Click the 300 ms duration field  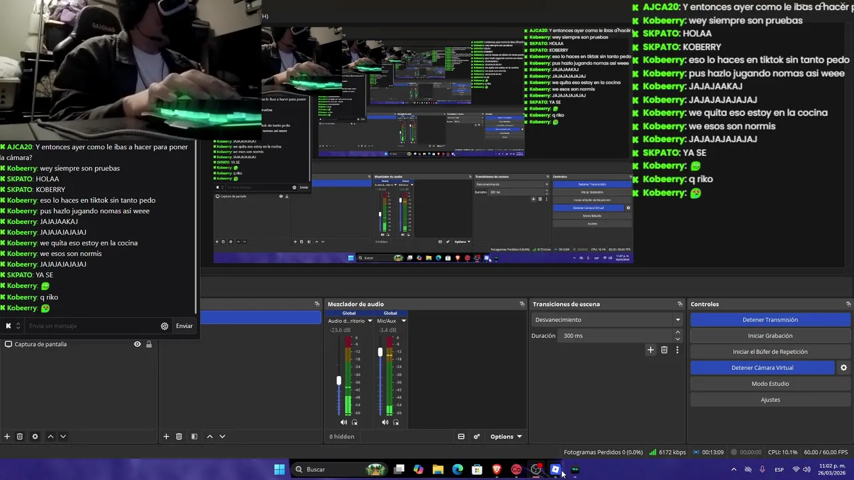click(x=616, y=336)
